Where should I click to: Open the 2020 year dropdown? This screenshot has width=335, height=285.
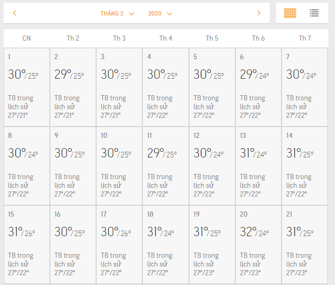point(160,13)
